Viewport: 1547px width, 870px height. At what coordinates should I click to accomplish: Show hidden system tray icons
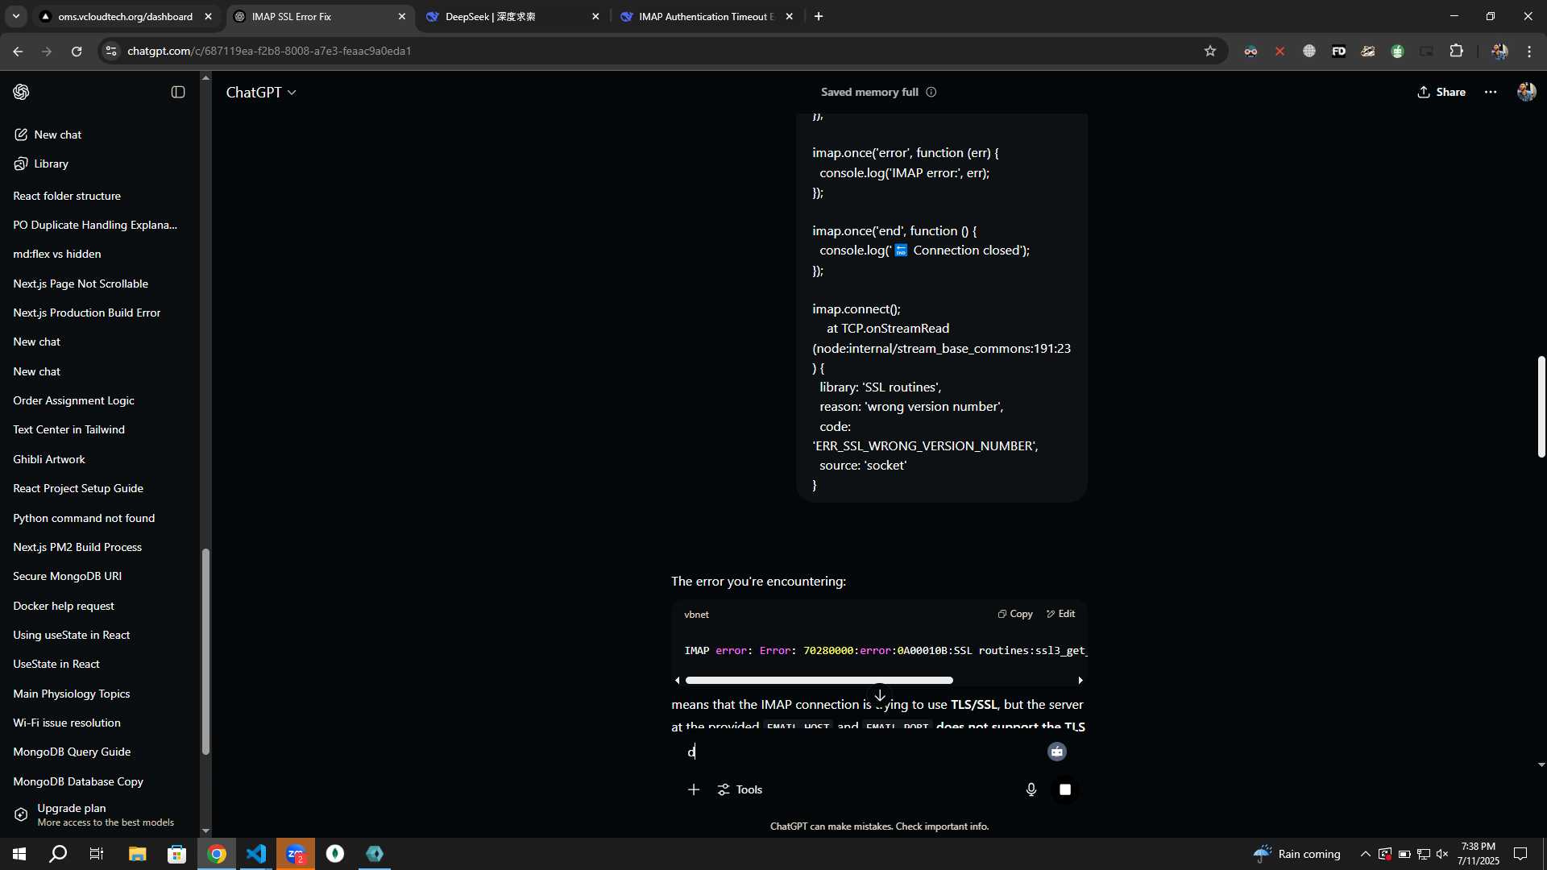pyautogui.click(x=1365, y=854)
